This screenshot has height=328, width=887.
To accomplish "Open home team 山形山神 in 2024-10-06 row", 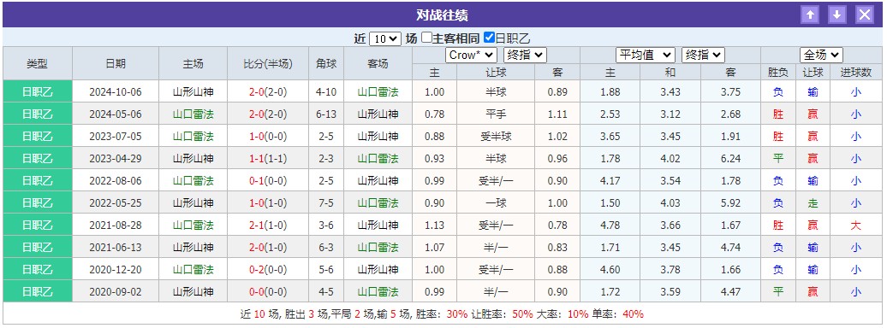I will click(193, 91).
